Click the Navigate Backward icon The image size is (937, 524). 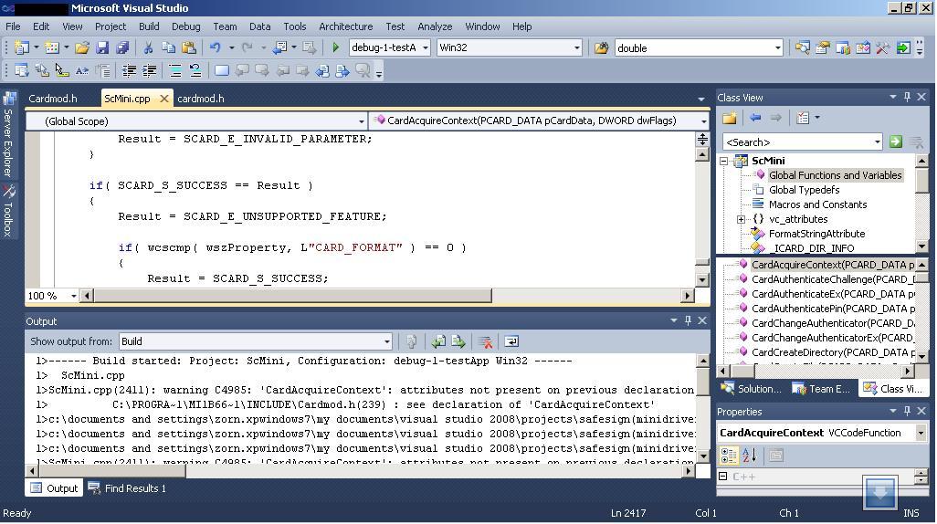279,47
